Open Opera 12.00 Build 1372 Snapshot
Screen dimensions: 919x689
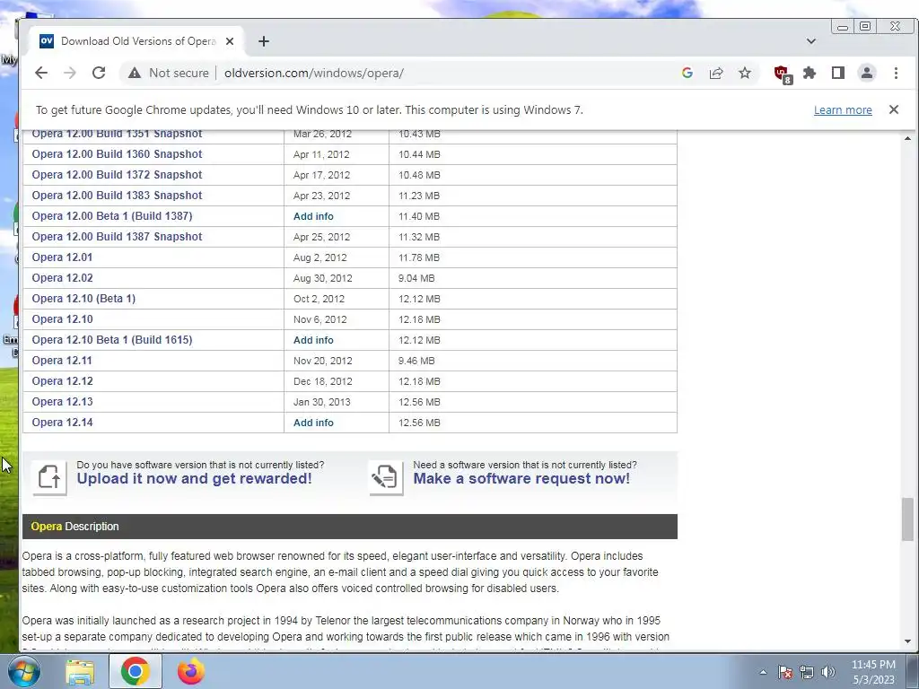[x=117, y=175]
